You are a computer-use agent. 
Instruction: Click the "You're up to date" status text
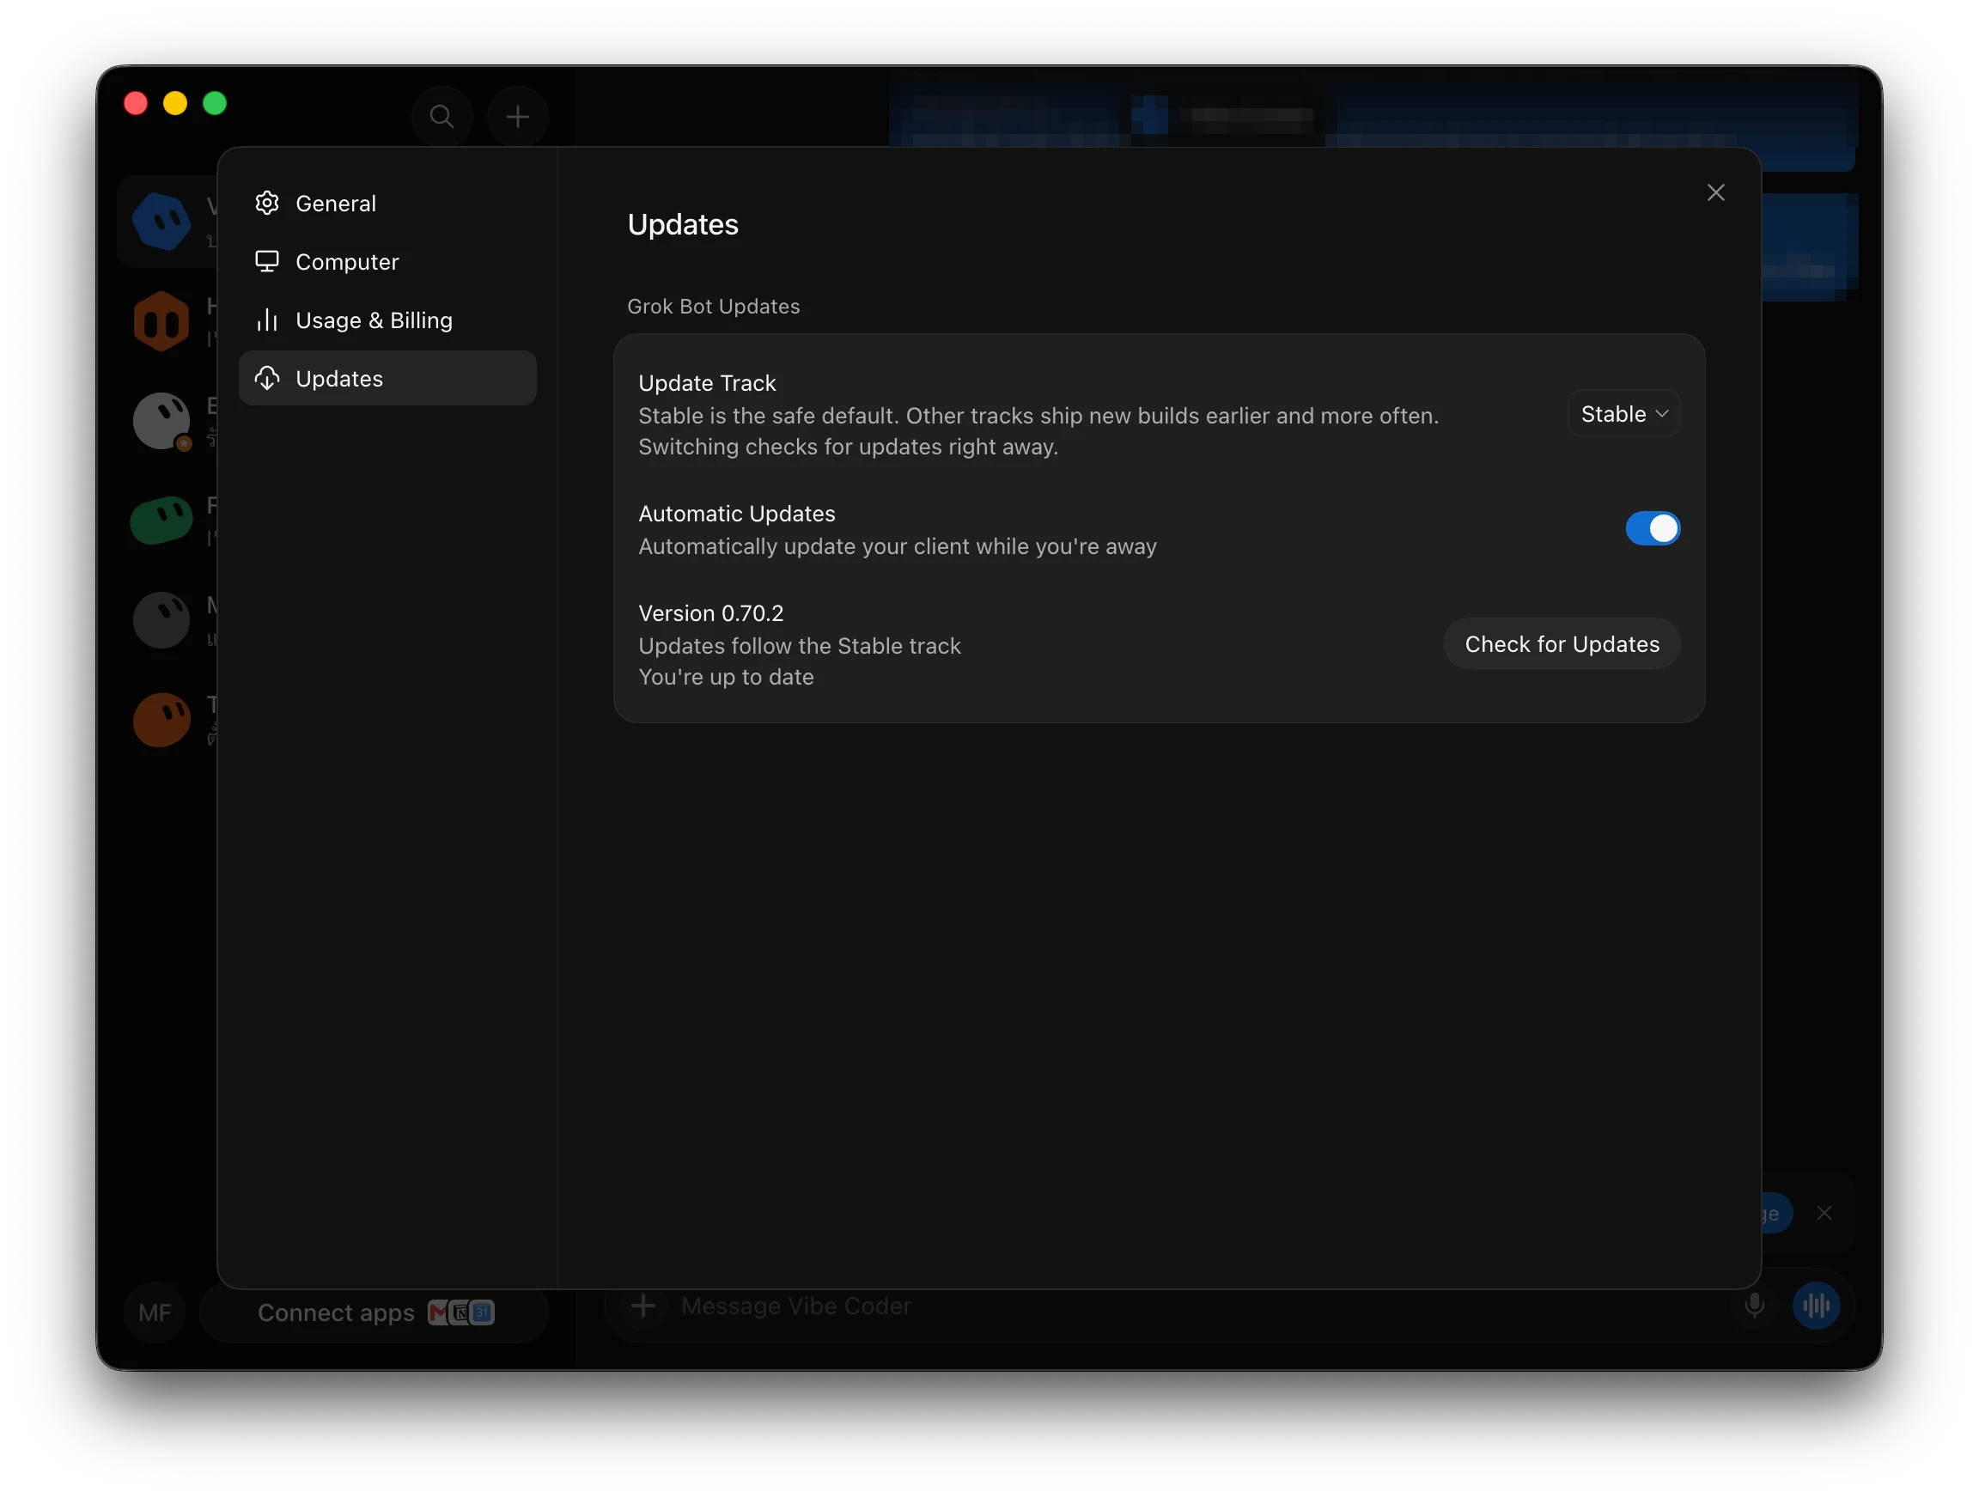[x=727, y=678]
